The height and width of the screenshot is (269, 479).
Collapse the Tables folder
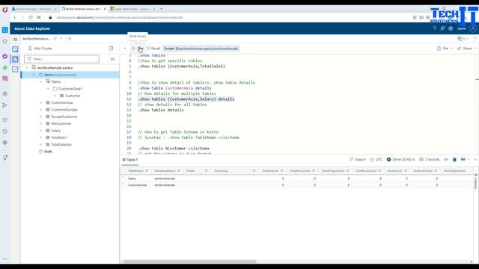[41, 81]
